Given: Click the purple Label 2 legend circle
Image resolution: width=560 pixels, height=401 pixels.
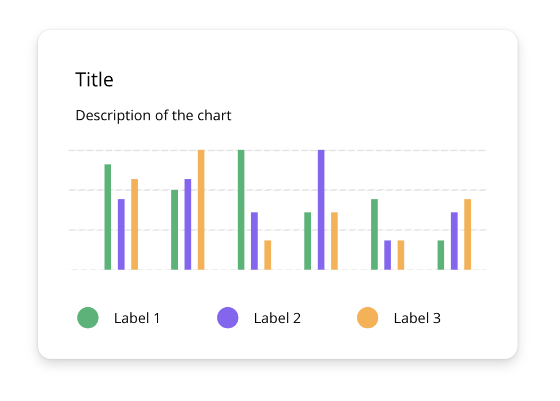Looking at the screenshot, I should pyautogui.click(x=228, y=317).
